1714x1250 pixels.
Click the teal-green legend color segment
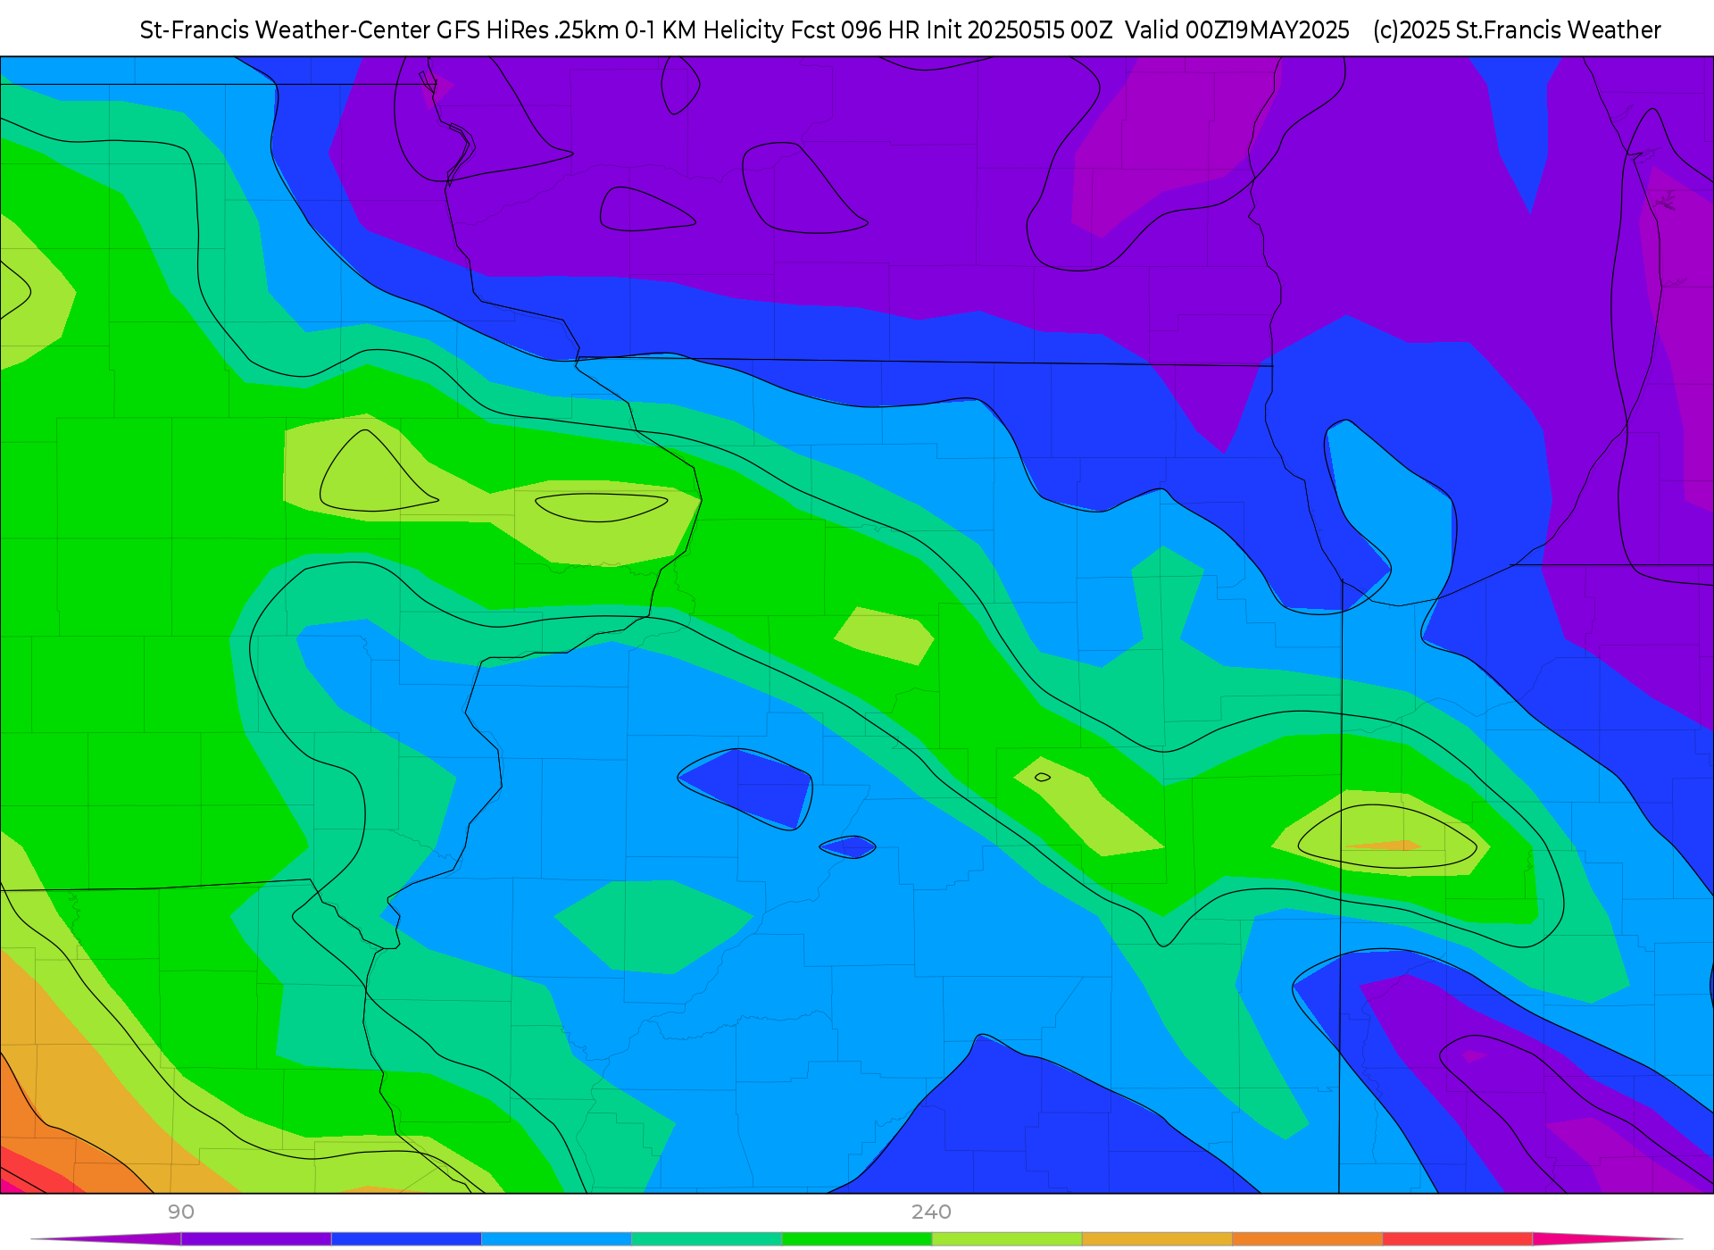click(706, 1239)
